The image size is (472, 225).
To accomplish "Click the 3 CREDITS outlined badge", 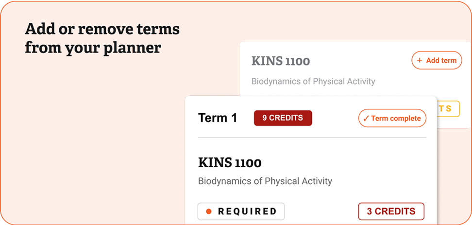I will (391, 211).
